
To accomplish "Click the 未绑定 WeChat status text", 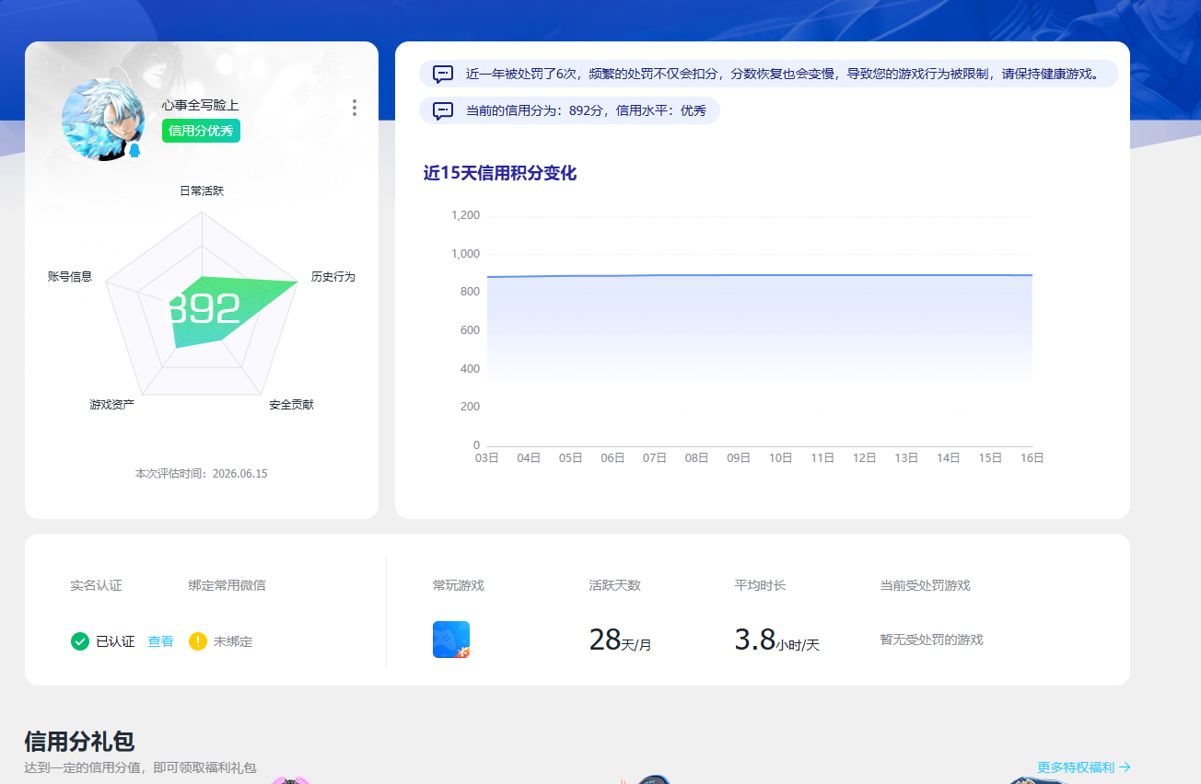I will pyautogui.click(x=233, y=641).
